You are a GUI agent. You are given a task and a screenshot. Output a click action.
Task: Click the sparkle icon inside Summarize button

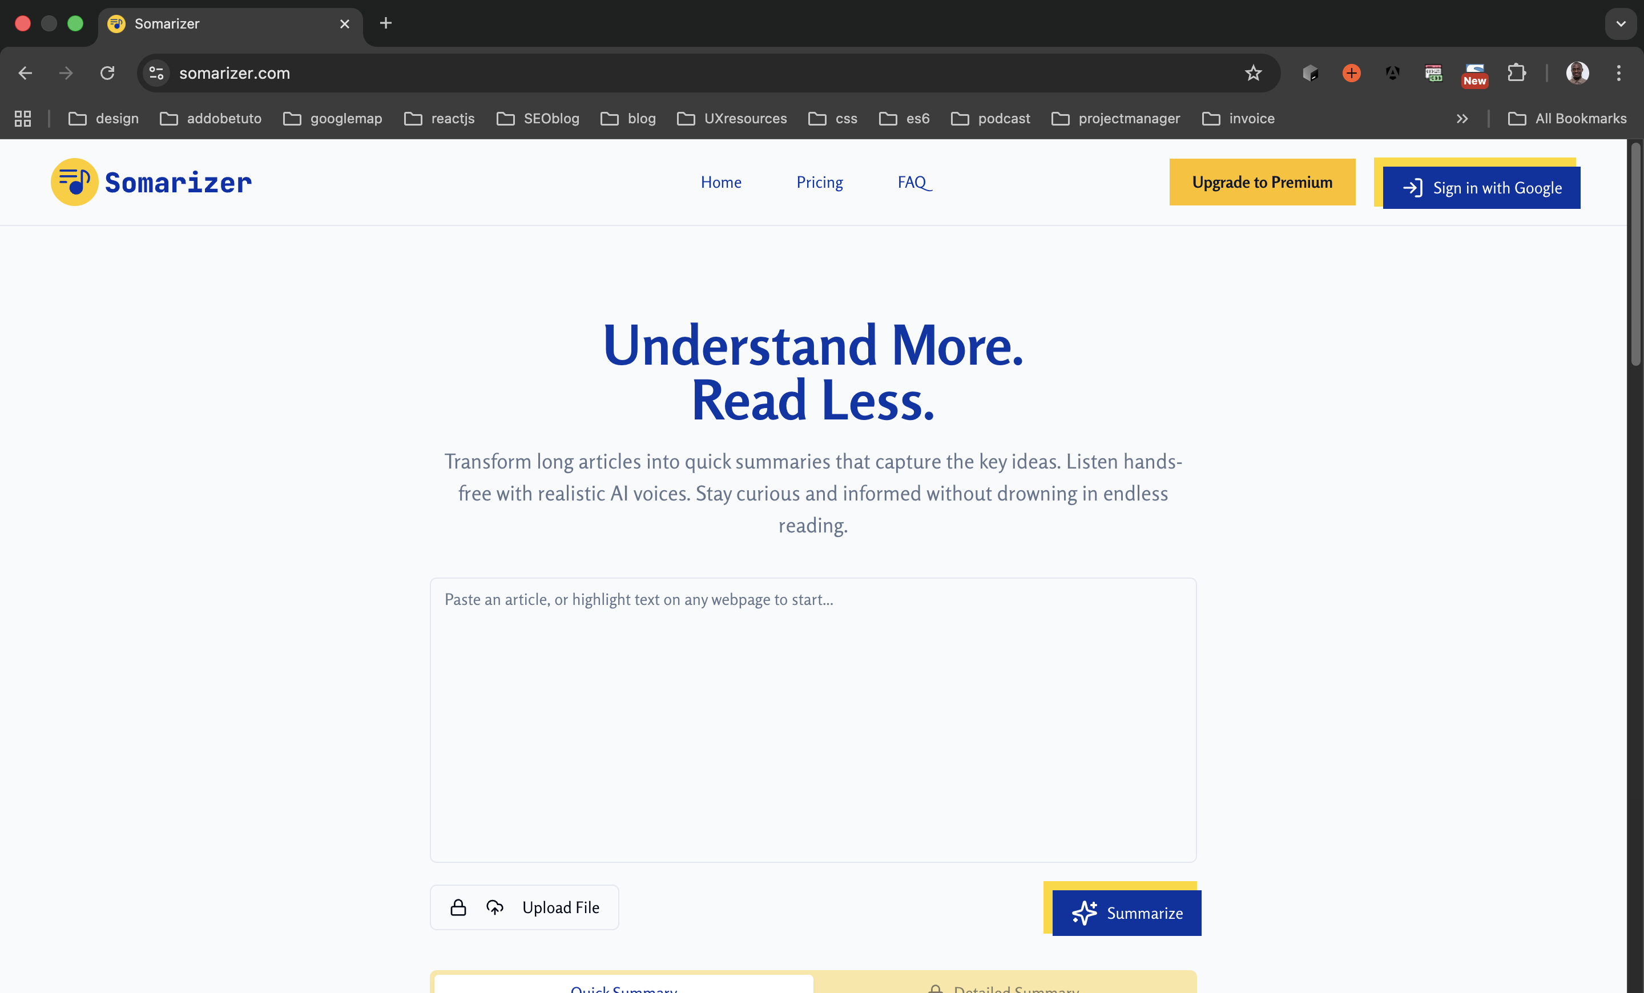(1085, 913)
